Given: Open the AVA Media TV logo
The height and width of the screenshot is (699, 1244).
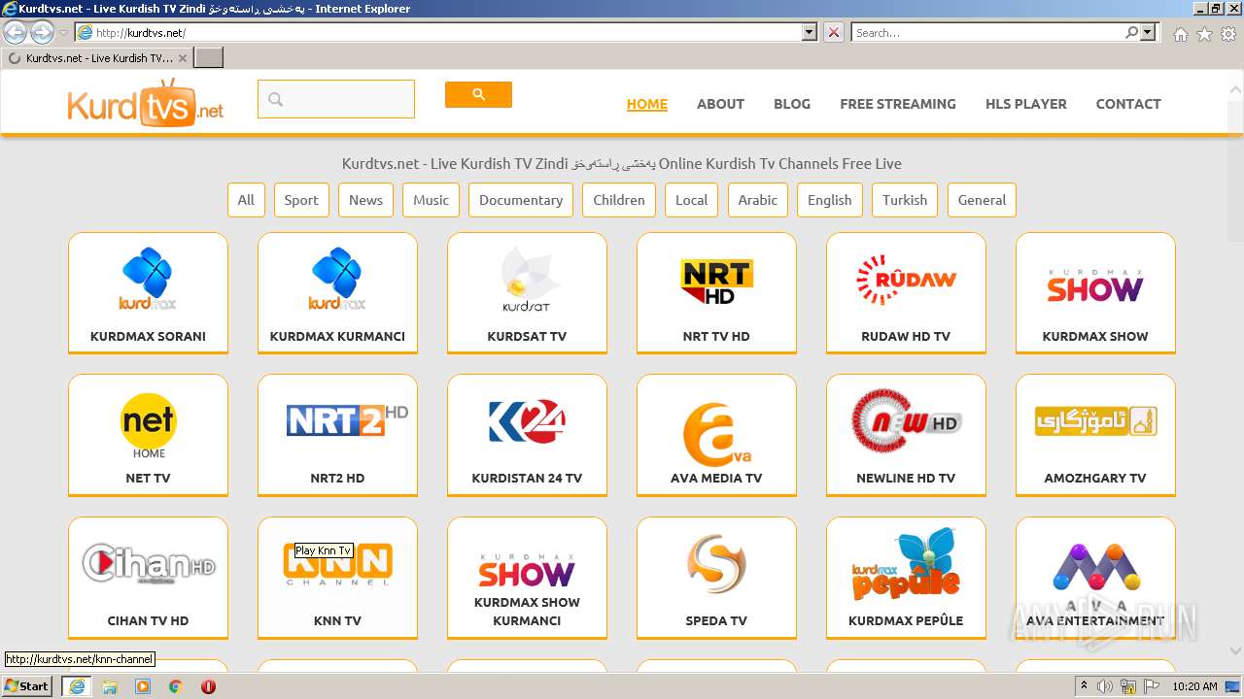Looking at the screenshot, I should click(716, 434).
